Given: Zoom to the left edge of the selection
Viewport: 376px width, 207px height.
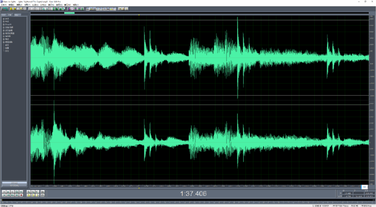Looking at the screenshot, I should pyautogui.click(x=33, y=195).
